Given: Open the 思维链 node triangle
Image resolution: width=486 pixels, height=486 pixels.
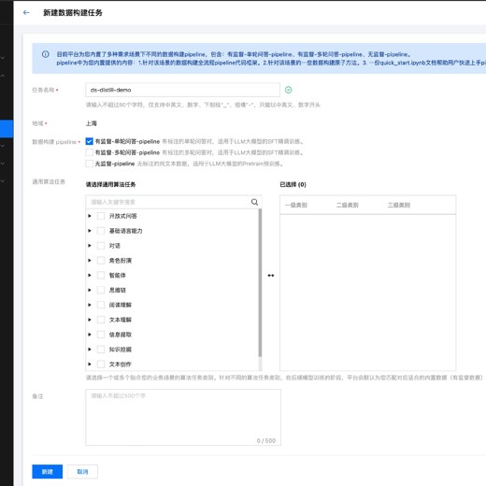Looking at the screenshot, I should pos(90,290).
